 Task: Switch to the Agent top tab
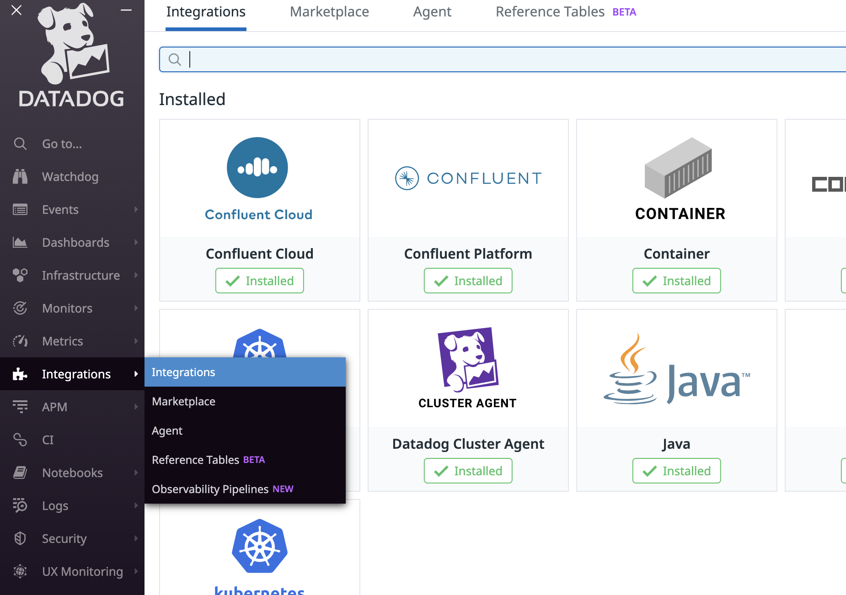(432, 12)
